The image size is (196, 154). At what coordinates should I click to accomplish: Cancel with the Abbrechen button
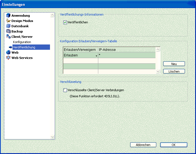click(x=143, y=145)
